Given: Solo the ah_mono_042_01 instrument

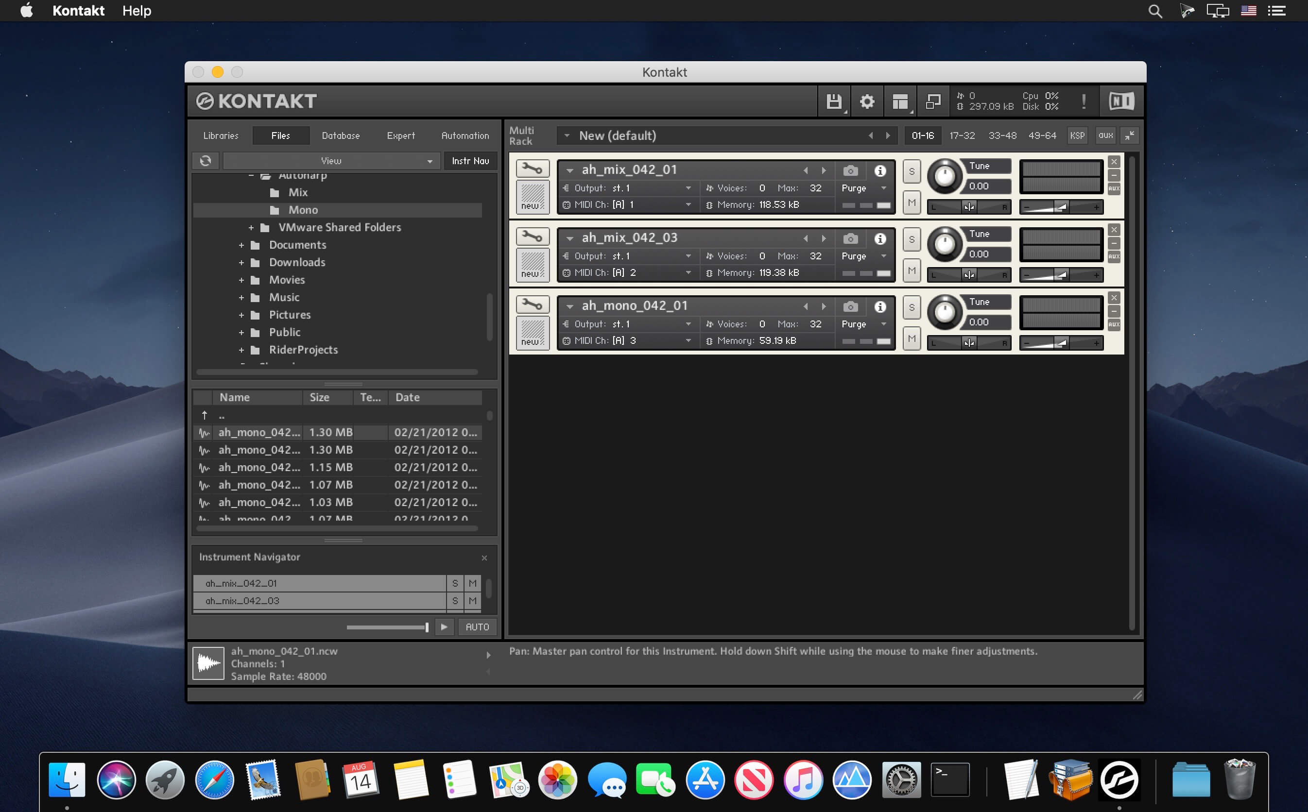Looking at the screenshot, I should pyautogui.click(x=912, y=308).
